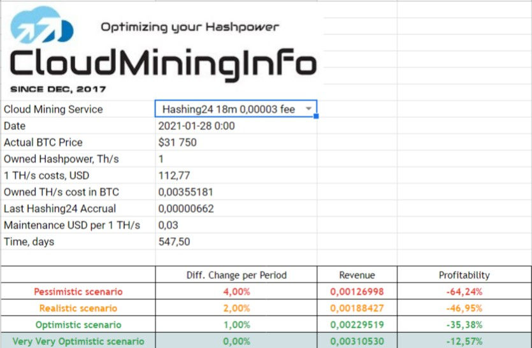Select the realistic profitability -46,95%
The image size is (532, 348).
(464, 308)
